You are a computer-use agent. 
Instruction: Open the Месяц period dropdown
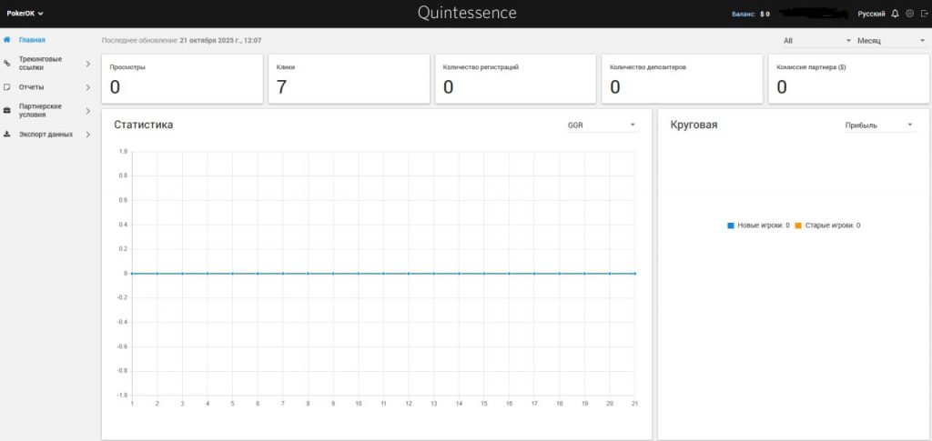(889, 41)
